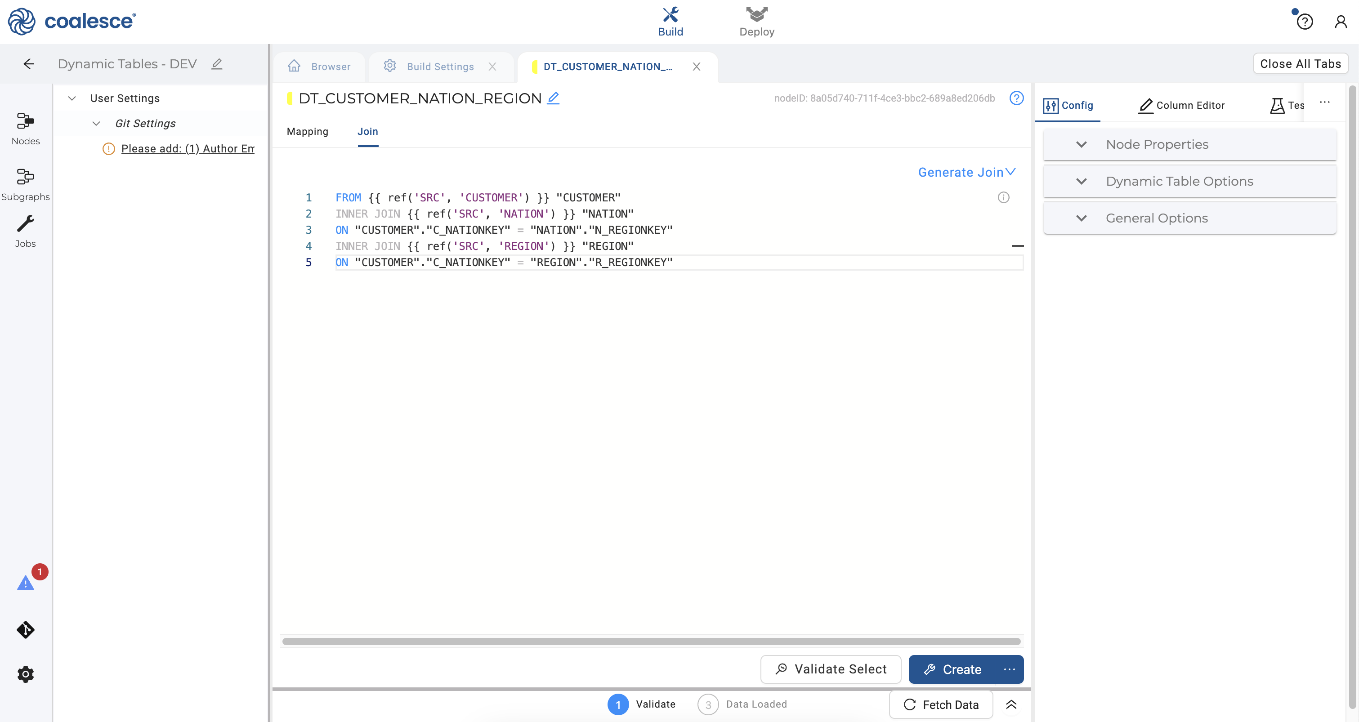Collapse the Git Settings tree item
Viewport: 1359px width, 722px height.
point(96,124)
